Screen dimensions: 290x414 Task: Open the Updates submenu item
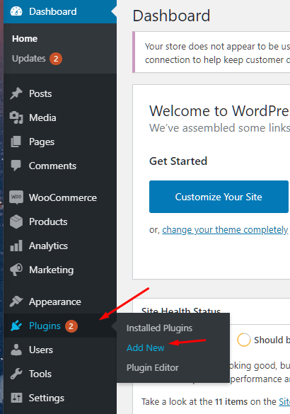coord(29,58)
